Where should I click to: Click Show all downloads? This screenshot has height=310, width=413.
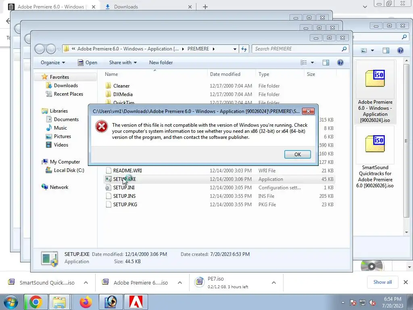click(382, 282)
